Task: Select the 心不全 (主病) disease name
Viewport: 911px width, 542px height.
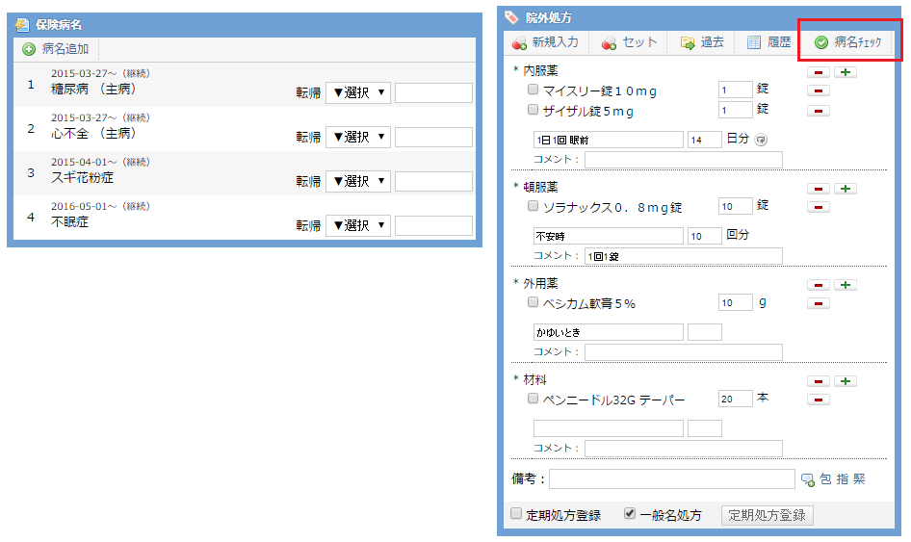Action: point(93,133)
